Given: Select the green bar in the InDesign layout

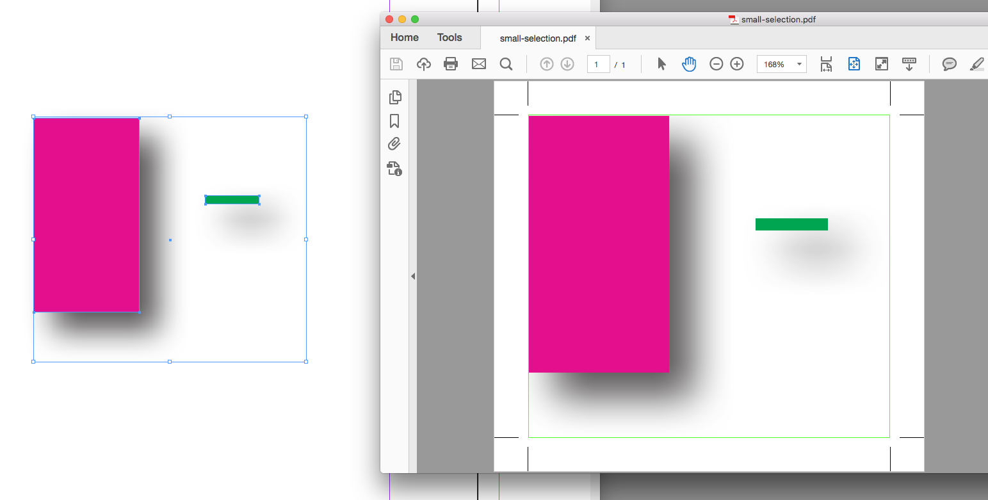Looking at the screenshot, I should pos(232,200).
